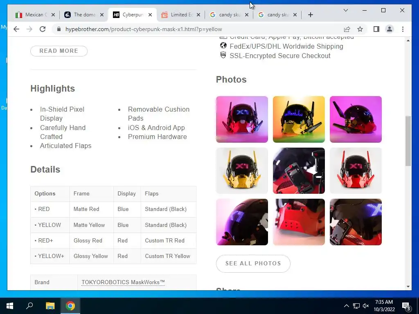Click the worldwide shipping globe icon

click(223, 45)
